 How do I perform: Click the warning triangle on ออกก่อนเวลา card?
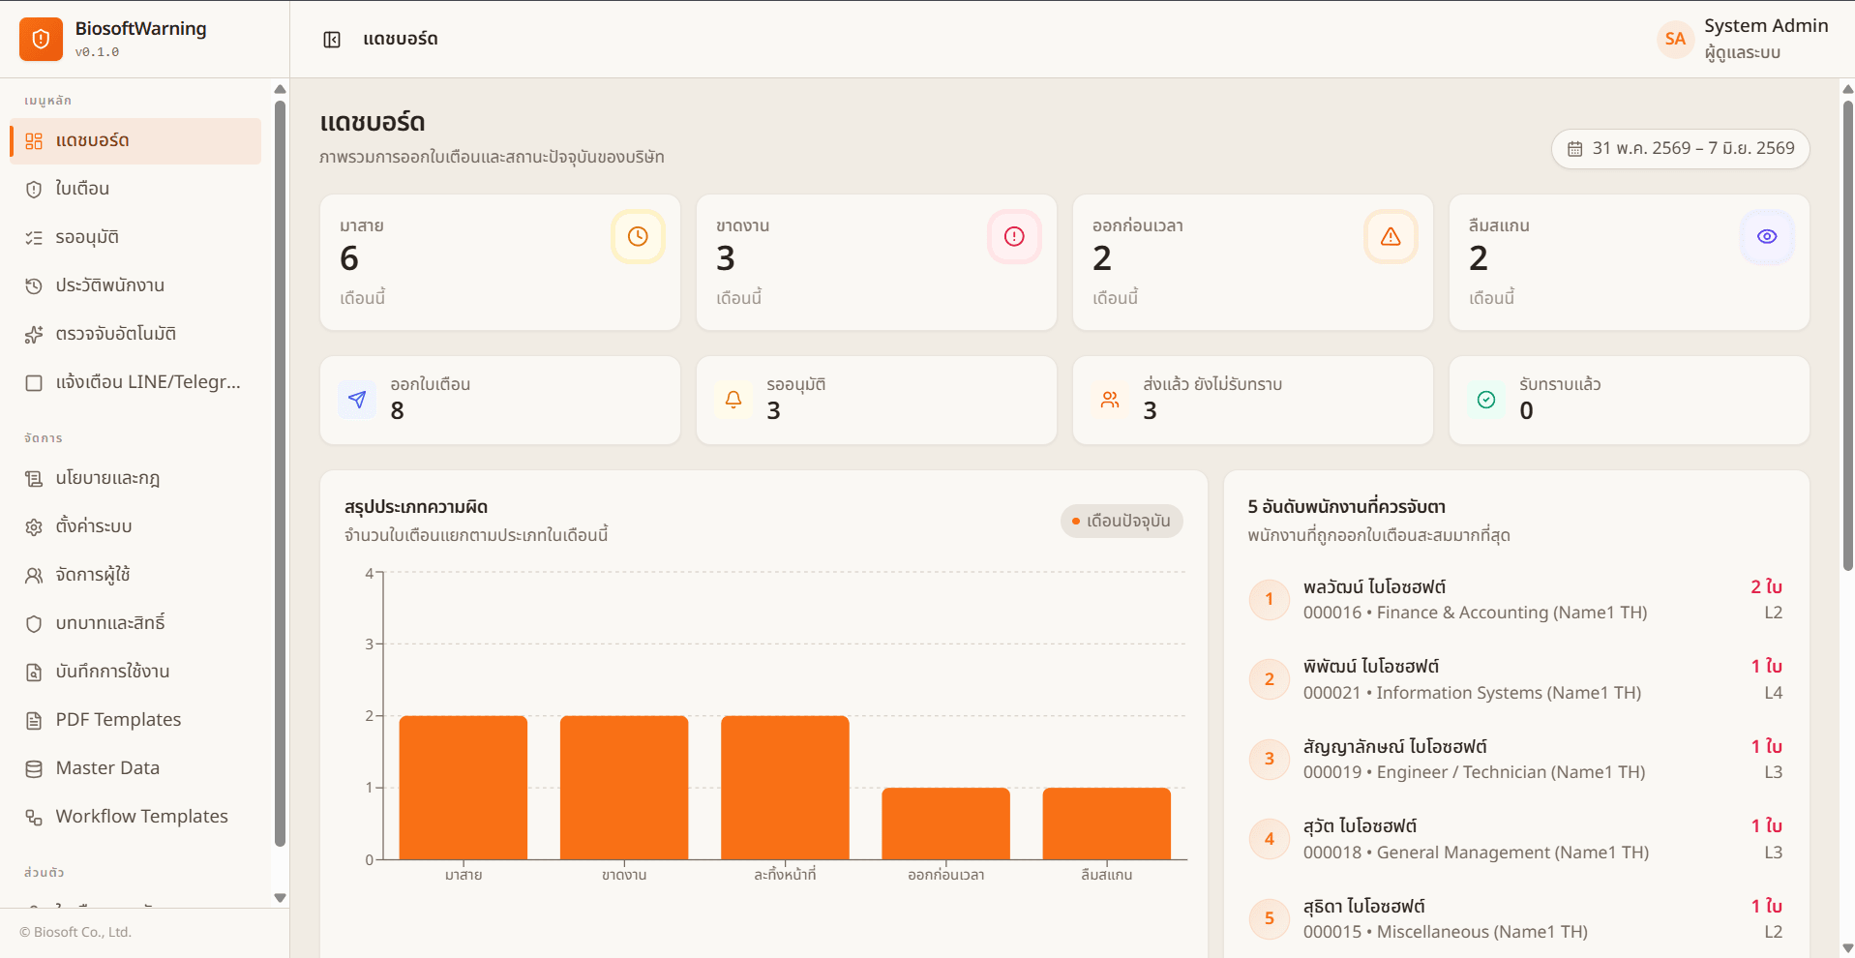tap(1391, 237)
